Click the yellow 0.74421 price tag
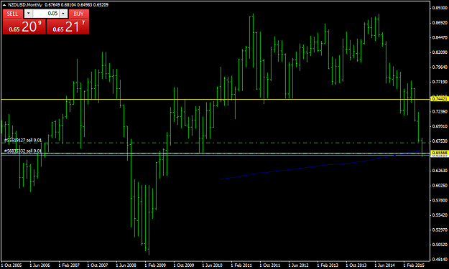This screenshot has width=449, height=269. tap(440, 98)
